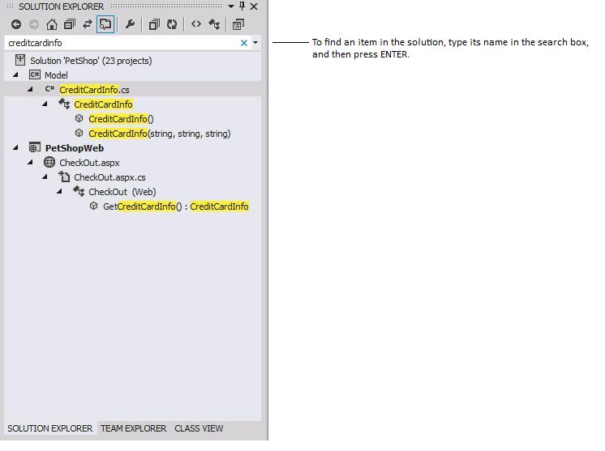This screenshot has width=605, height=451.
Task: Toggle the highlighted Show All Files button
Action: point(105,24)
